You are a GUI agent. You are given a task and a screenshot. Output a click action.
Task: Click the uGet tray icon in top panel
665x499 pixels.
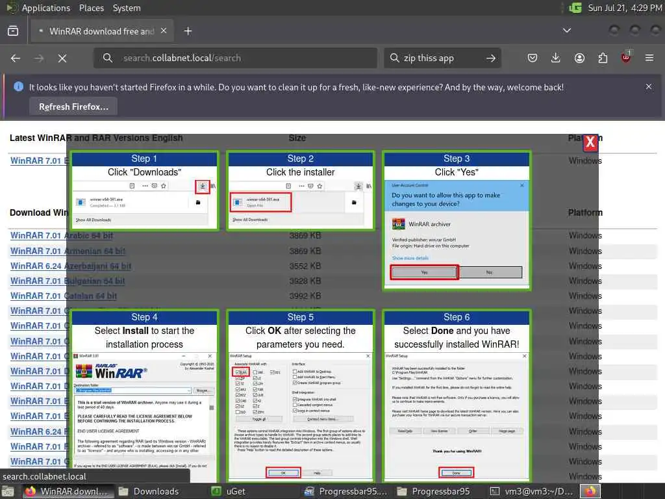[575, 8]
